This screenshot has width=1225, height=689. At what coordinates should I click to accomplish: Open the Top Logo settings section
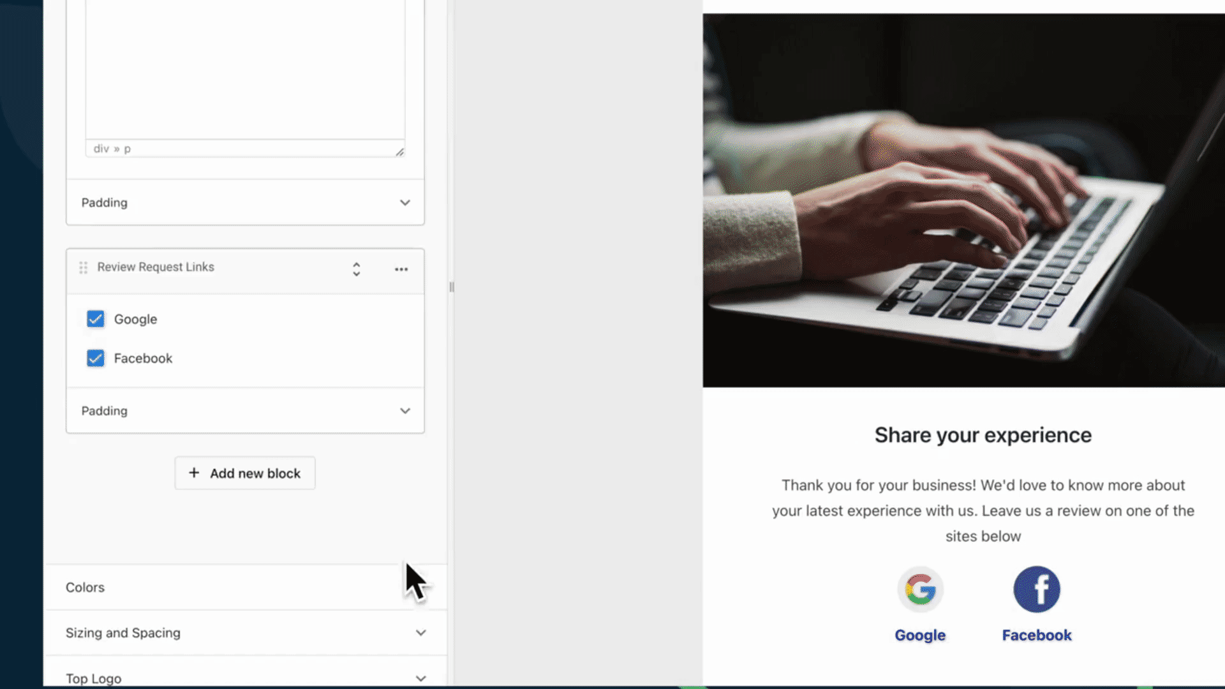point(245,678)
